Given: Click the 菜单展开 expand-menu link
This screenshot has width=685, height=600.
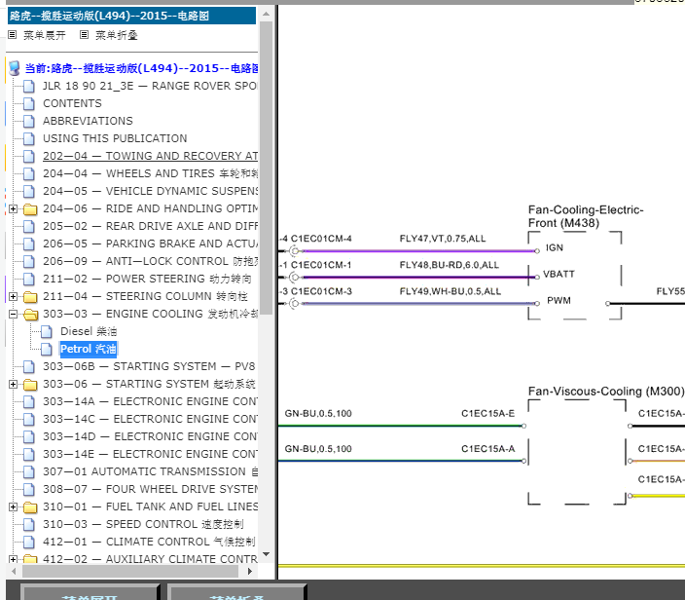Looking at the screenshot, I should [x=44, y=35].
